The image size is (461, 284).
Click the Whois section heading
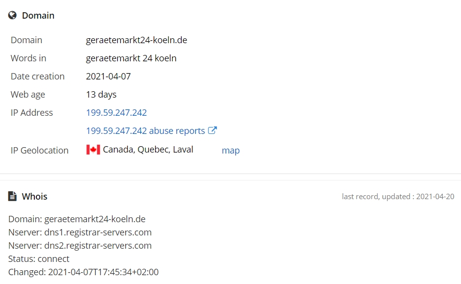(x=34, y=197)
